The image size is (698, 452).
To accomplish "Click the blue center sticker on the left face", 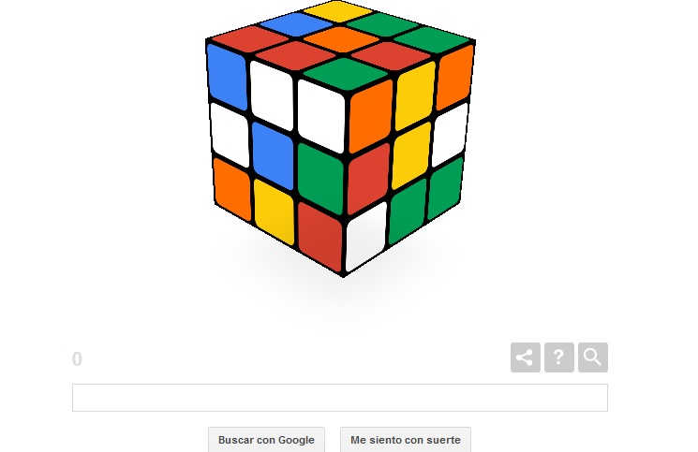I will (273, 155).
